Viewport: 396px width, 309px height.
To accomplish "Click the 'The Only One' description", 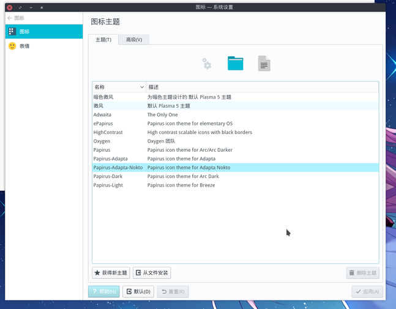I will 162,114.
